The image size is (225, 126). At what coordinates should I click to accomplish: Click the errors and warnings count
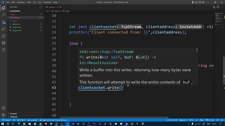[x=21, y=120]
